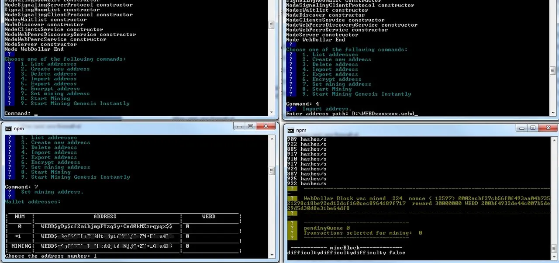Viewport: 559px width, 263px height.
Task: Click the WEBD column header in the wallet table
Action: (209, 216)
